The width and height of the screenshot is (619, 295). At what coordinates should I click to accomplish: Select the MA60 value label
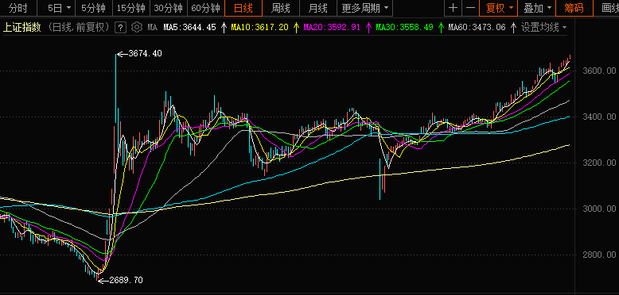coord(477,28)
